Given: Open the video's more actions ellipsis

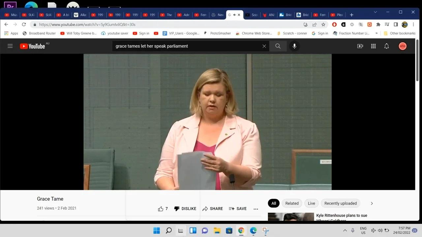Looking at the screenshot, I should pyautogui.click(x=256, y=208).
